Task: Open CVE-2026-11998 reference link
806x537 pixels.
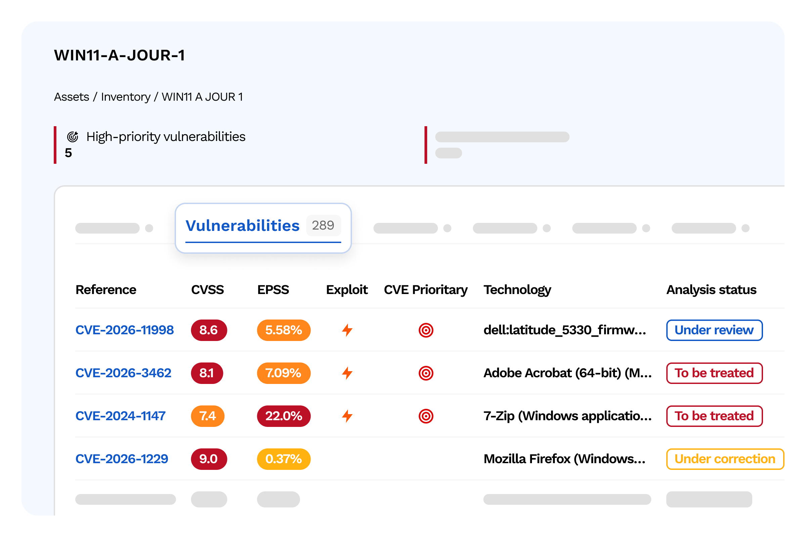Action: point(124,330)
